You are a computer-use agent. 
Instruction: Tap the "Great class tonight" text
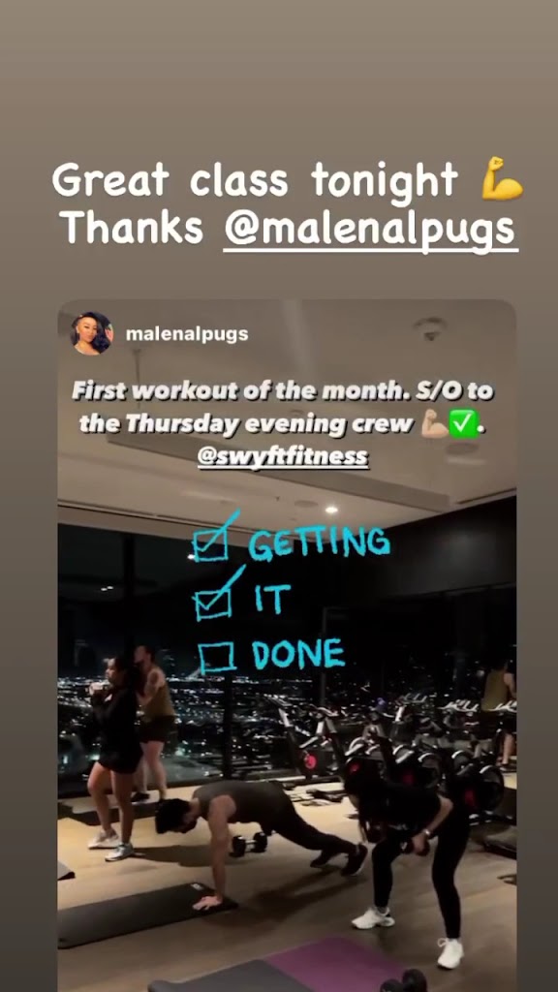click(x=254, y=179)
